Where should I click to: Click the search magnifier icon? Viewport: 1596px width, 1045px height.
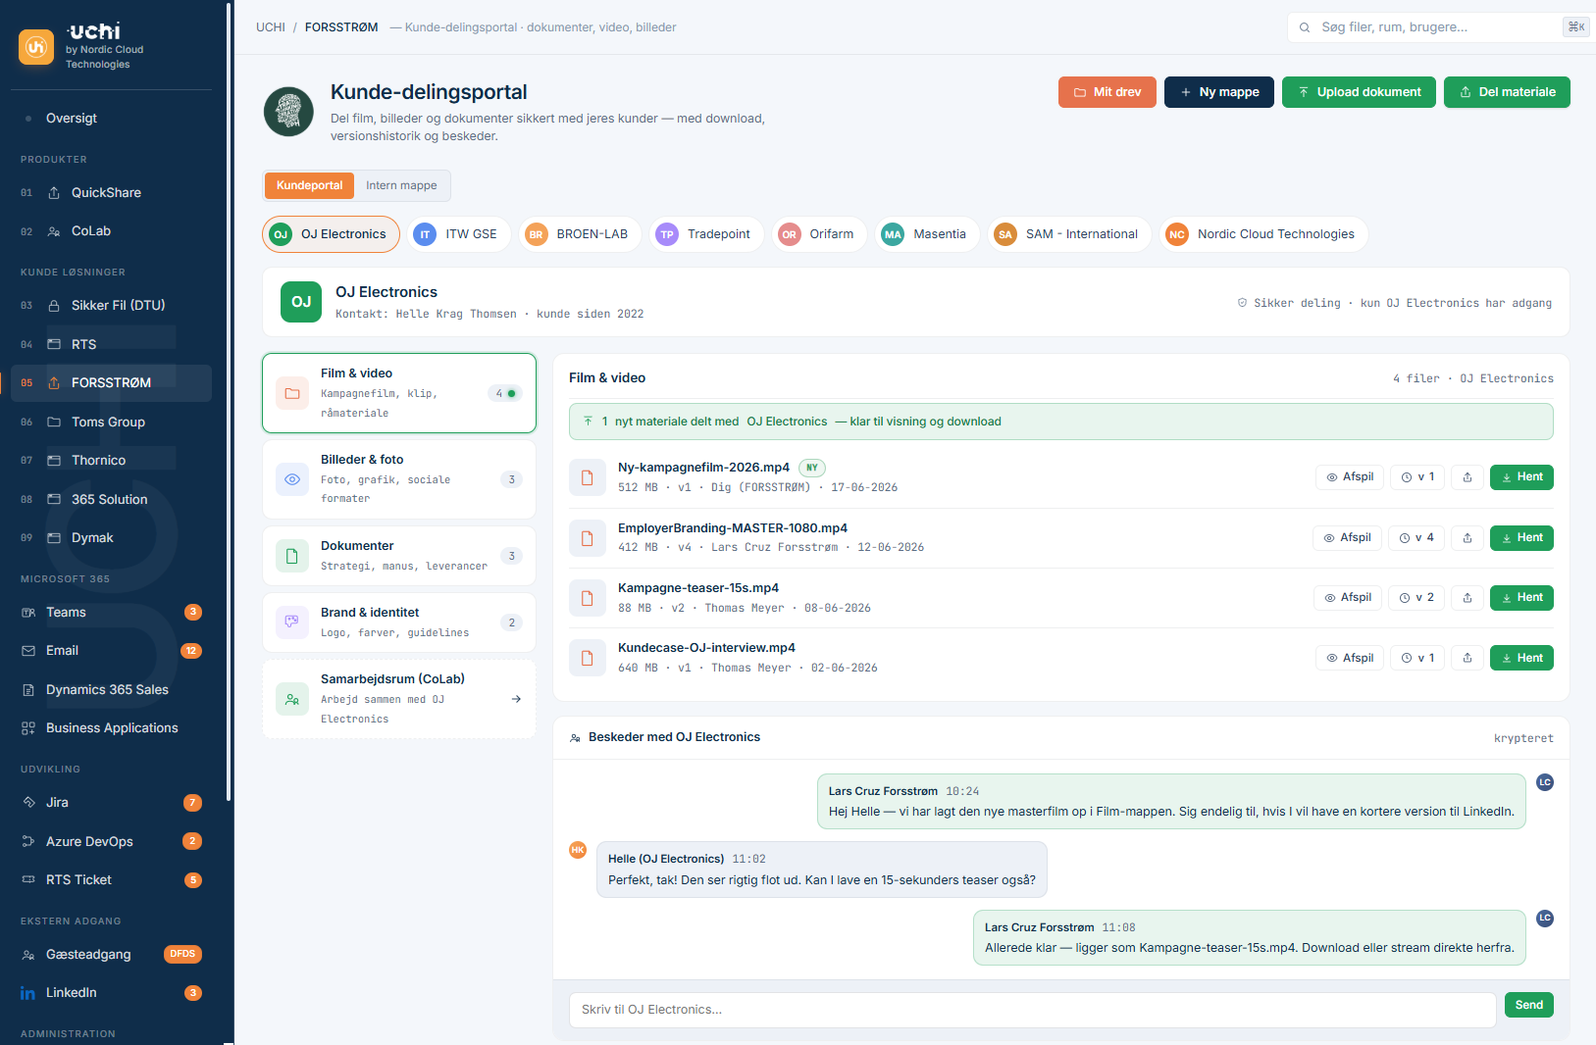coord(1305,27)
